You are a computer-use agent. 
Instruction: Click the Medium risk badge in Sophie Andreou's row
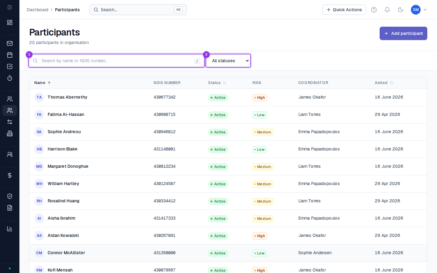263,132
